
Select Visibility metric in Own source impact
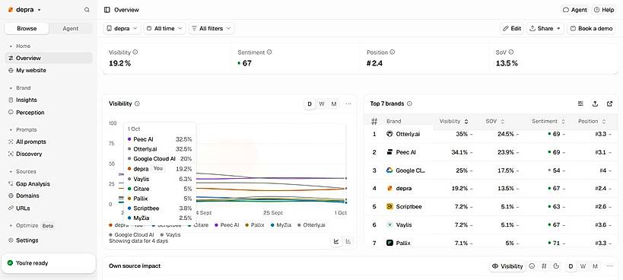click(x=507, y=266)
